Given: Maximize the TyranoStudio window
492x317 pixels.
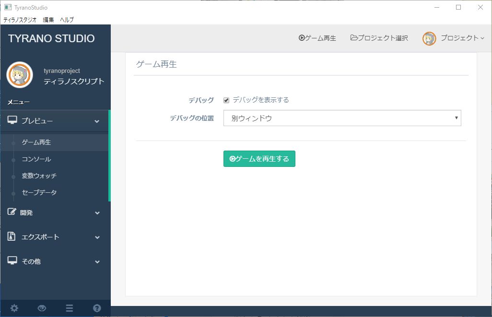Looking at the screenshot, I should pos(458,7).
